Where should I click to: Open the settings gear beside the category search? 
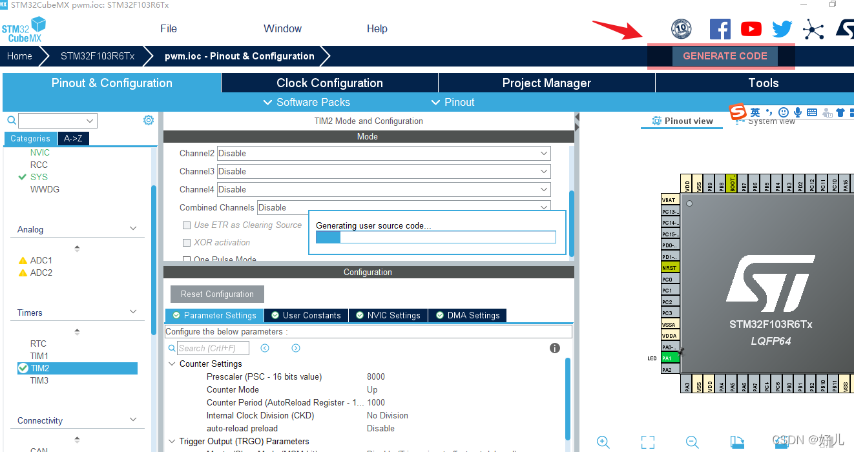point(149,120)
